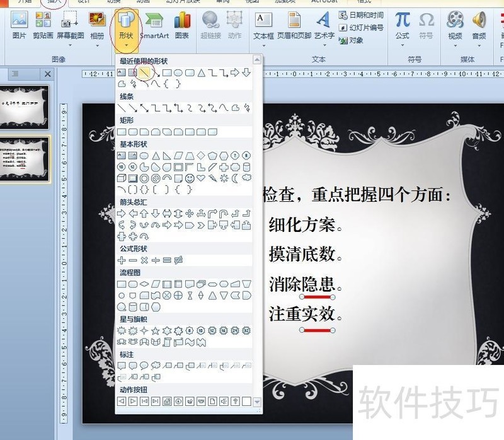Image resolution: width=504 pixels, height=440 pixels.
Task: Select the division sign in 公式形状
Action: click(156, 260)
